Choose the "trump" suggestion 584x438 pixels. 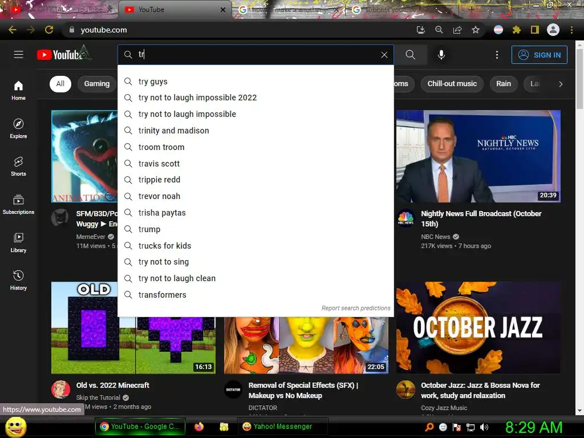pos(255,229)
